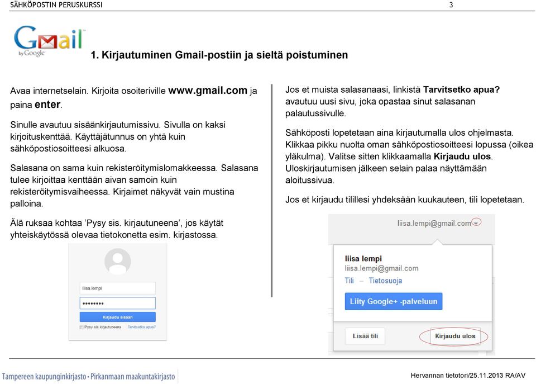
Task: Click the bold 'Kirjaudu ulos' in the paragraph
Action: point(462,157)
